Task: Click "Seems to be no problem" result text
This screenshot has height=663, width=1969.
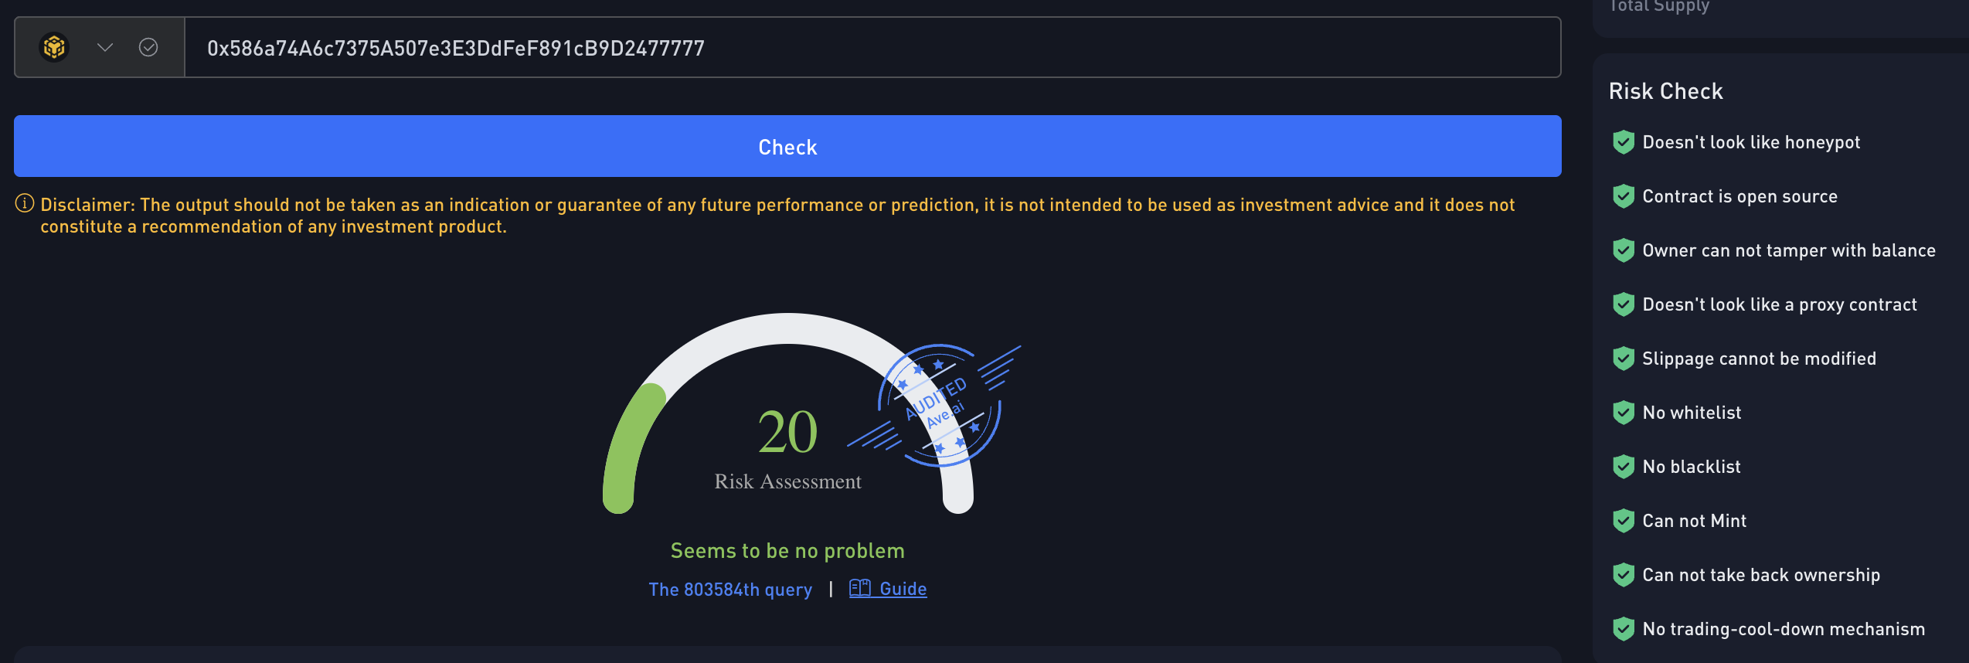Action: [x=787, y=551]
